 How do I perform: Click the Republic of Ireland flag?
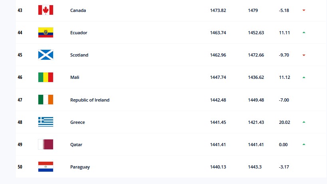click(x=46, y=100)
